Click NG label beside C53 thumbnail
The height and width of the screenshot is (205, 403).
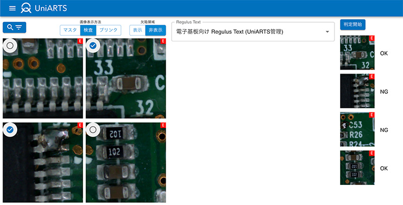[384, 130]
